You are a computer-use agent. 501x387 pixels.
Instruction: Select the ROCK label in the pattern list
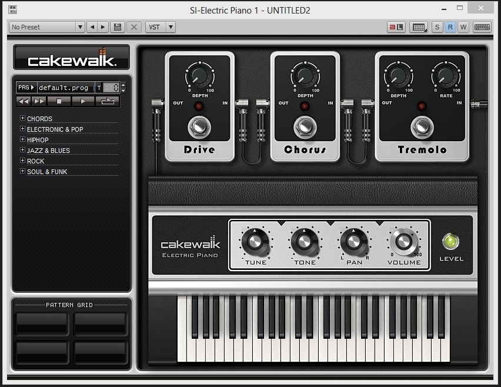[x=35, y=161]
